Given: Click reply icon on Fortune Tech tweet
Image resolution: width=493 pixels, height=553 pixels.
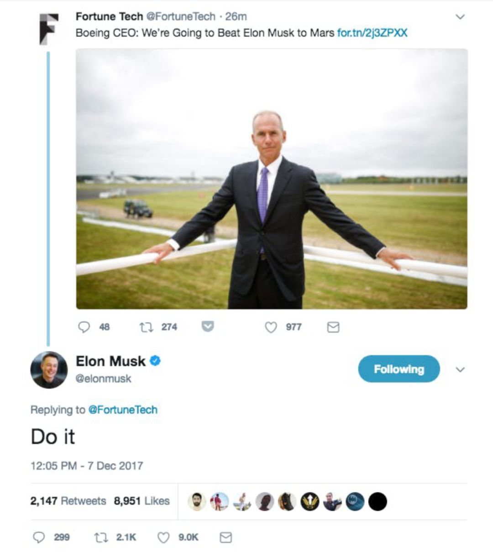Looking at the screenshot, I should point(84,327).
